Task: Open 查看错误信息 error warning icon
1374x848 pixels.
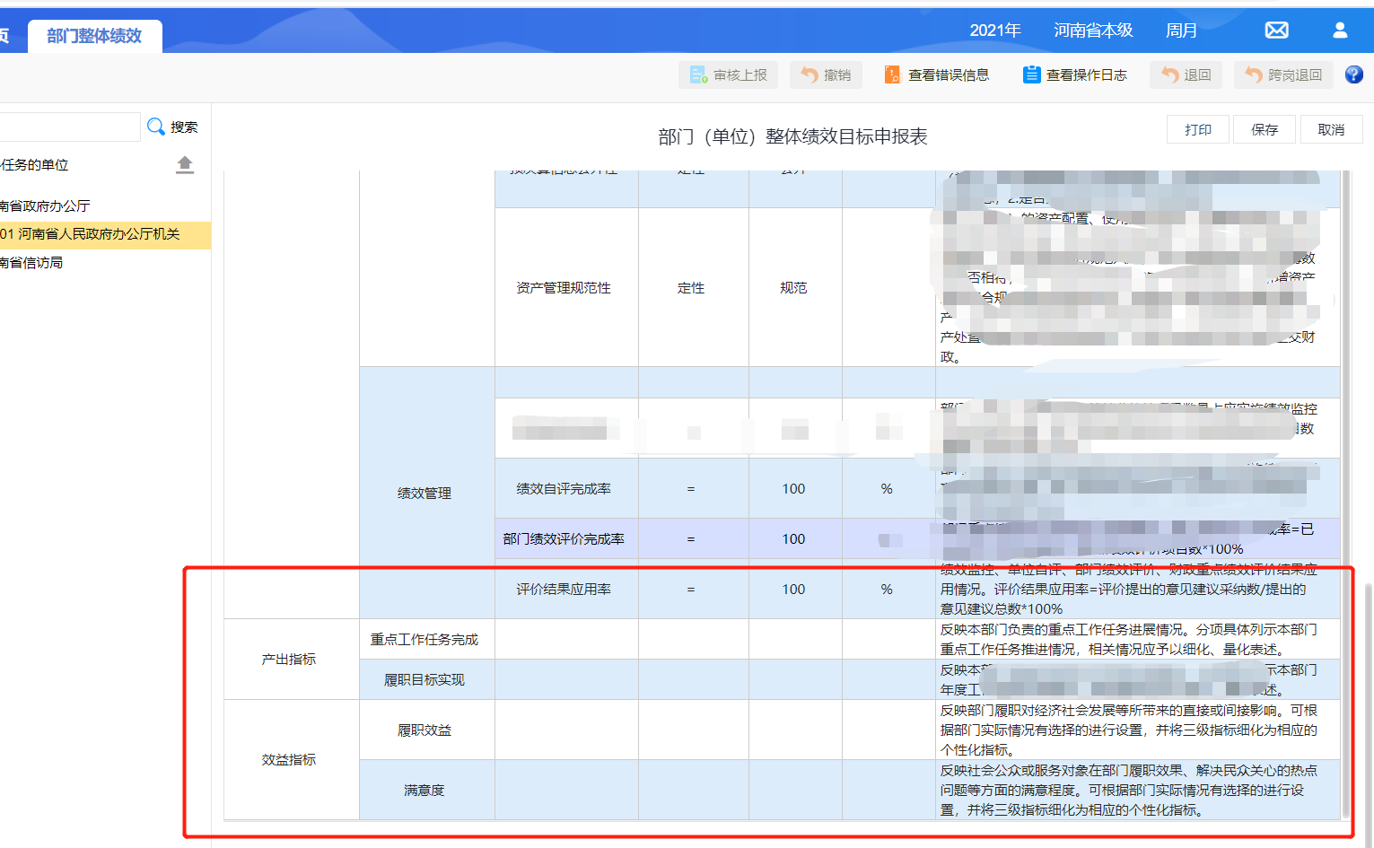Action: click(891, 74)
